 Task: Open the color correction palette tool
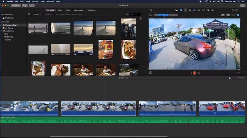[181, 10]
